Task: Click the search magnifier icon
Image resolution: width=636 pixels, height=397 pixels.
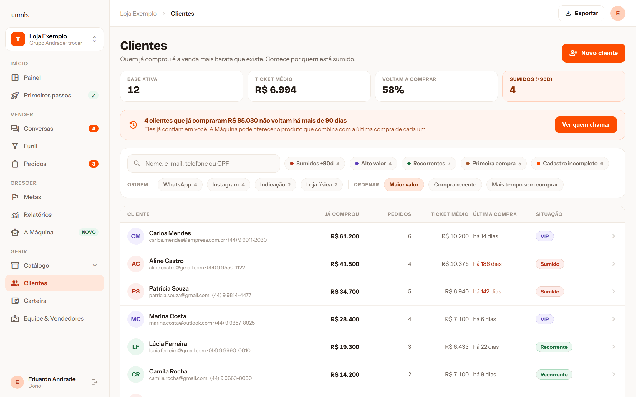Action: point(137,163)
